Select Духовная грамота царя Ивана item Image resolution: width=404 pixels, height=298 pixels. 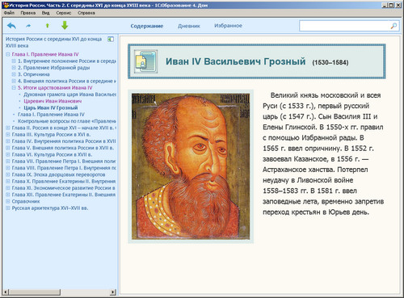pos(69,94)
